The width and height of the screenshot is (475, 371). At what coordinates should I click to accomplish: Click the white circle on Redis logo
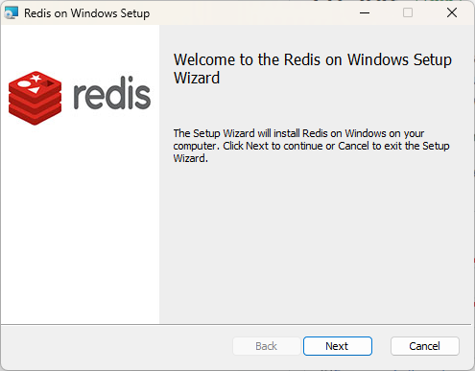[24, 83]
